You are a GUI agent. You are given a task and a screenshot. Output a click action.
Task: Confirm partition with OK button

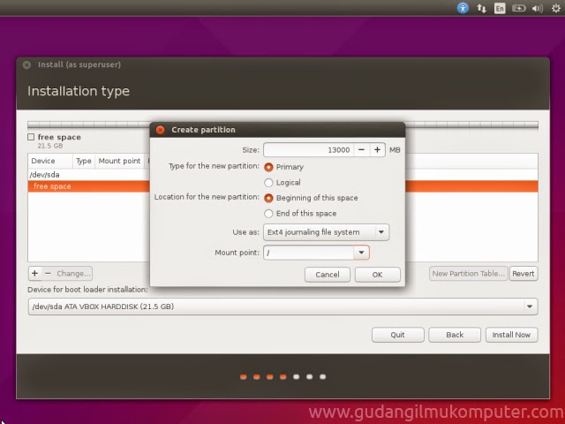click(x=377, y=275)
